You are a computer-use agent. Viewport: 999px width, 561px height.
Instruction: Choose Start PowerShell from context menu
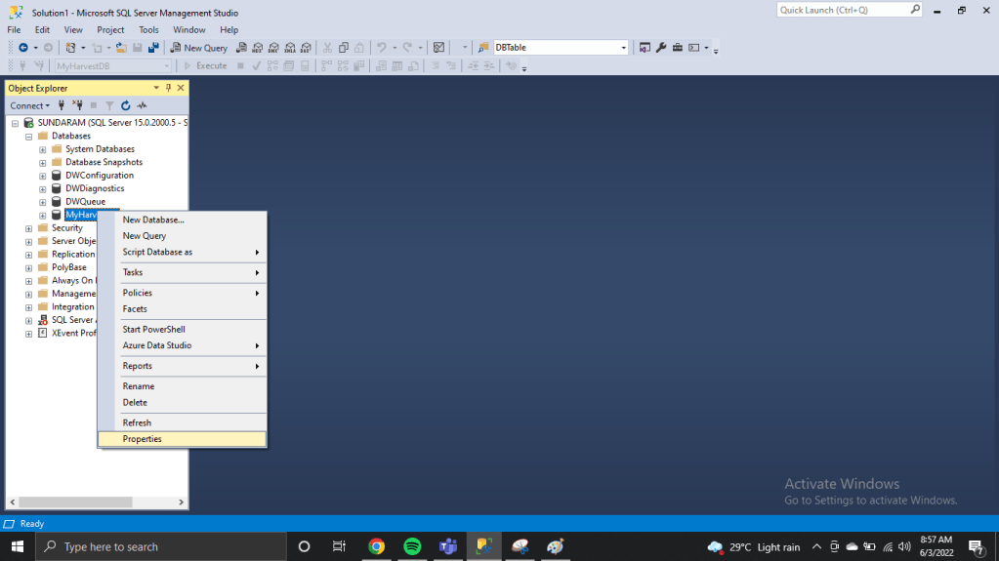click(x=153, y=330)
